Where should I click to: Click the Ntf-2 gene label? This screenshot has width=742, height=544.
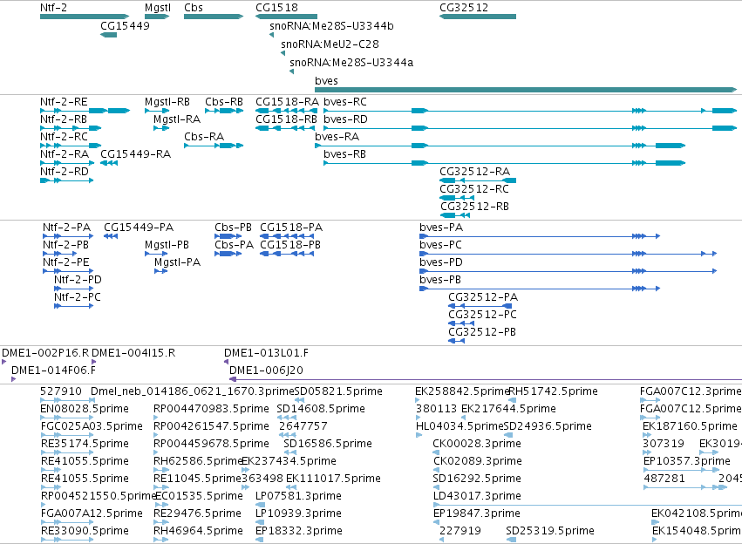coord(53,8)
